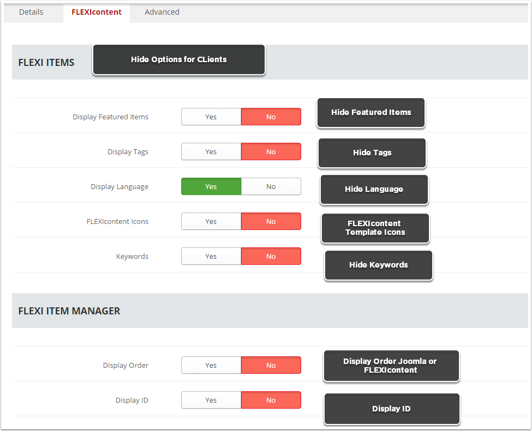Image resolution: width=532 pixels, height=431 pixels.
Task: Choose No for Display Tags
Action: pyautogui.click(x=271, y=151)
